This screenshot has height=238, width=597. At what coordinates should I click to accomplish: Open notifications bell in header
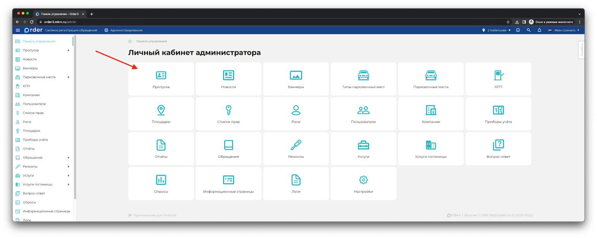[x=539, y=30]
